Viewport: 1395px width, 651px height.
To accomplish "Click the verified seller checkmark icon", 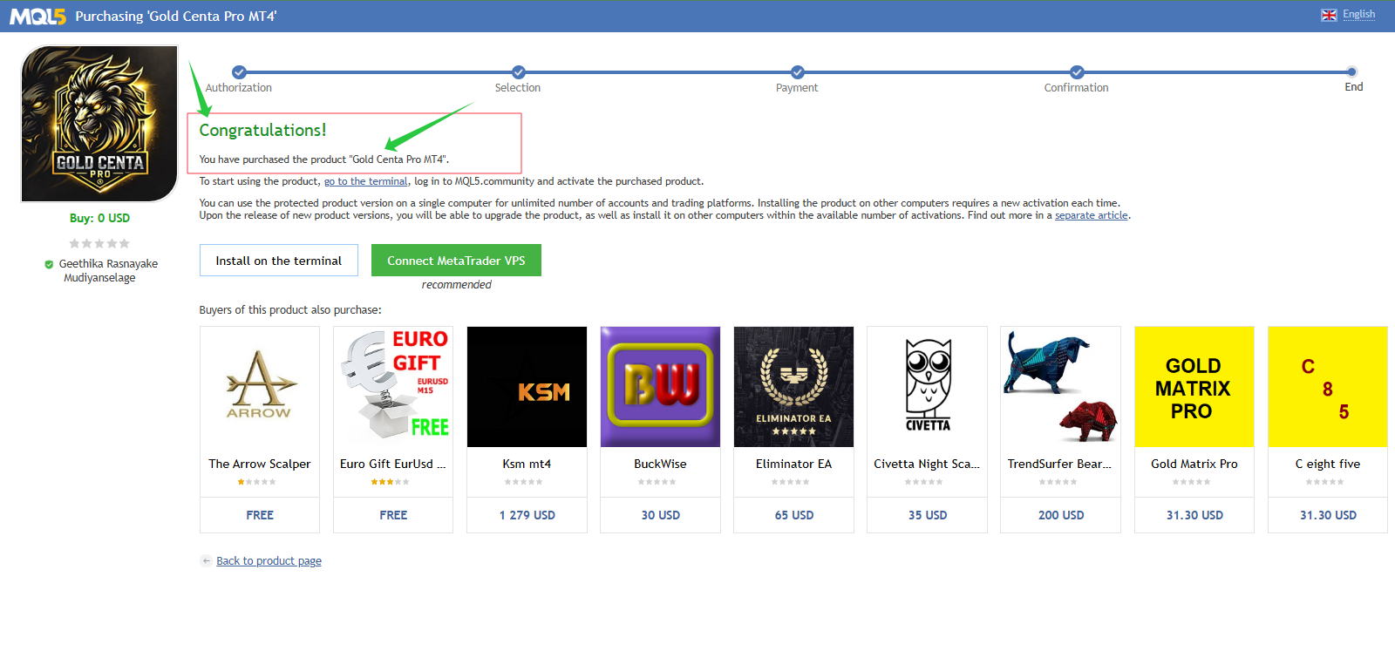I will click(49, 264).
